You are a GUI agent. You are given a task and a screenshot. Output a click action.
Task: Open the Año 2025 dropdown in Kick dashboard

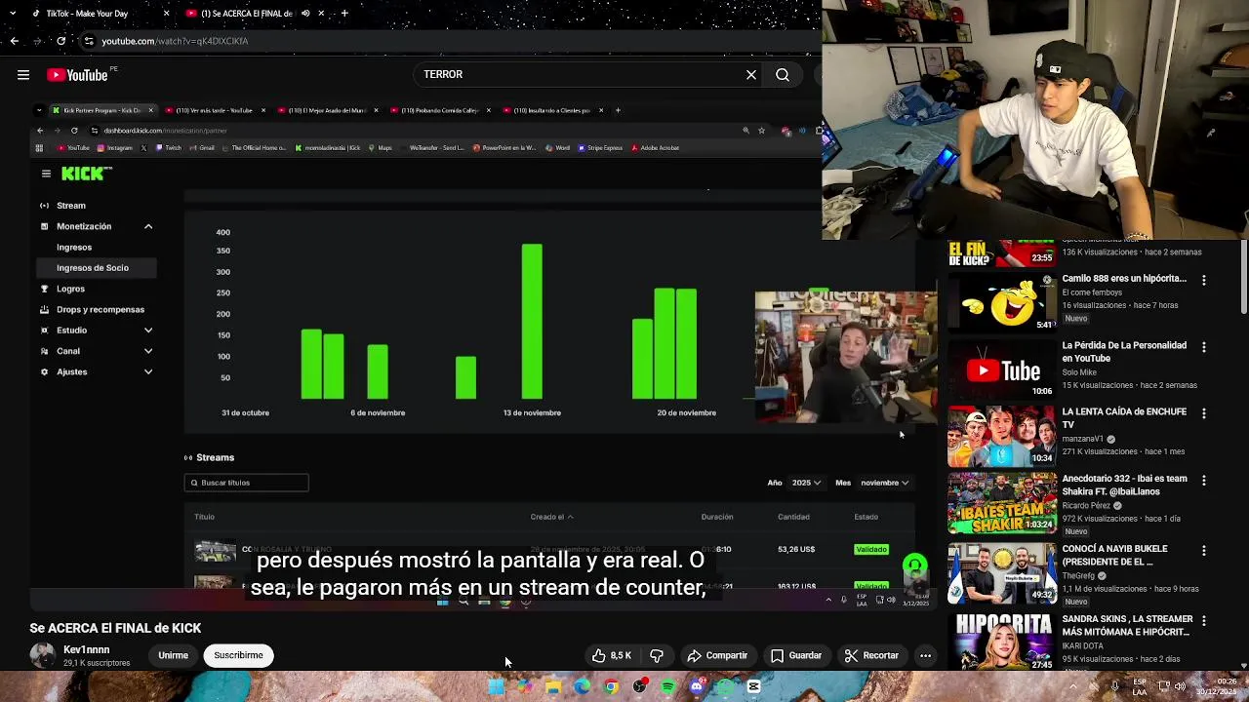pos(806,483)
